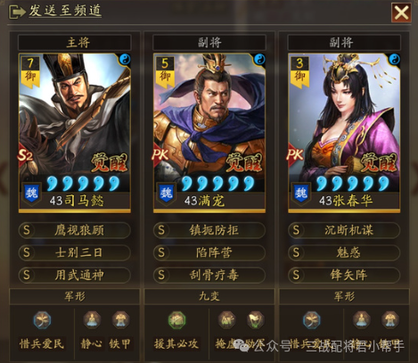Image resolution: width=418 pixels, height=363 pixels.
Task: Click the 7御 rank badge on 司马懿
Action: point(30,72)
